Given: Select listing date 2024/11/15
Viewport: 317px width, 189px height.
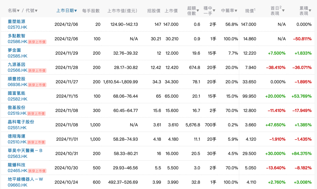Looking at the screenshot, I should 67,96.
